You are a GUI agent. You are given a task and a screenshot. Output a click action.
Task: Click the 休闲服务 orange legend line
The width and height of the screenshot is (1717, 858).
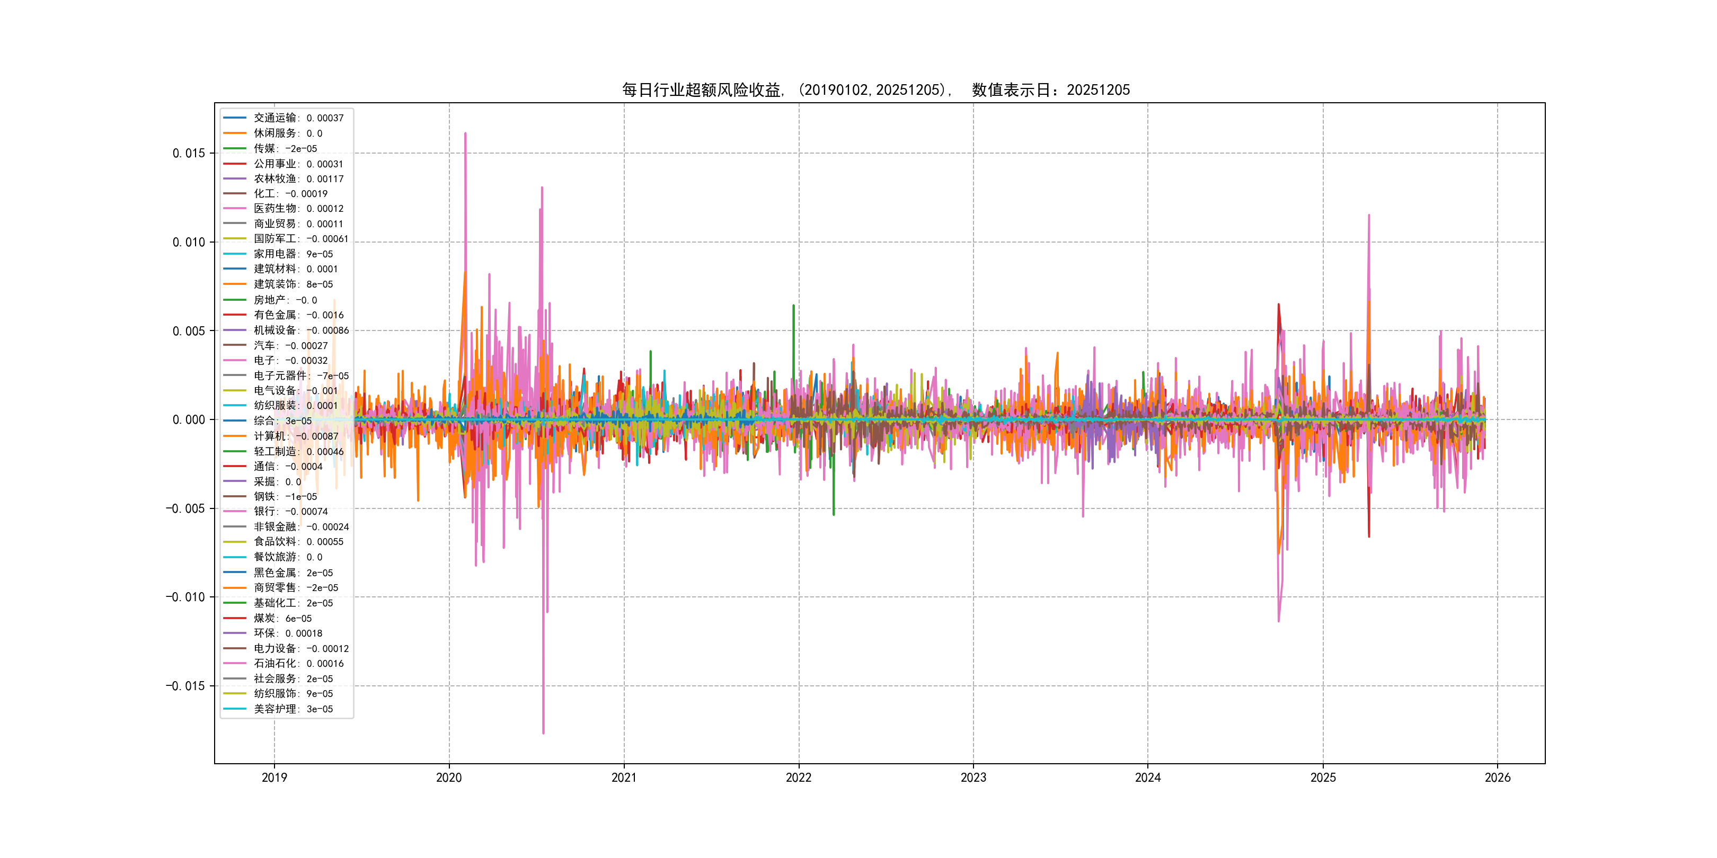click(235, 132)
